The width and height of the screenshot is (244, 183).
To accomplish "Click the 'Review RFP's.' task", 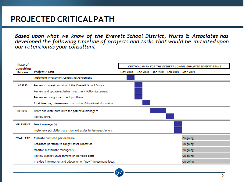I will [42, 117].
